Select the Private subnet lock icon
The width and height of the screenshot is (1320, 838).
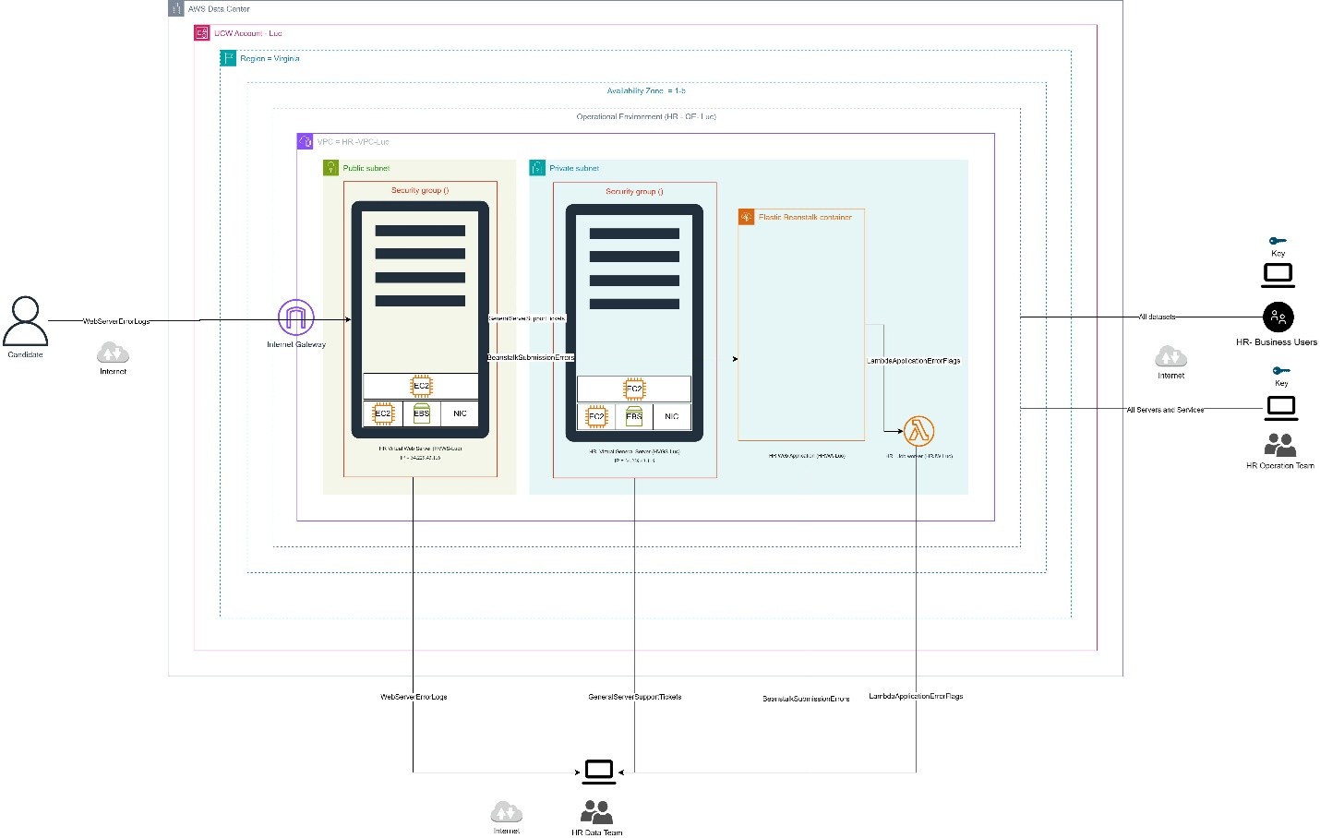pos(537,167)
